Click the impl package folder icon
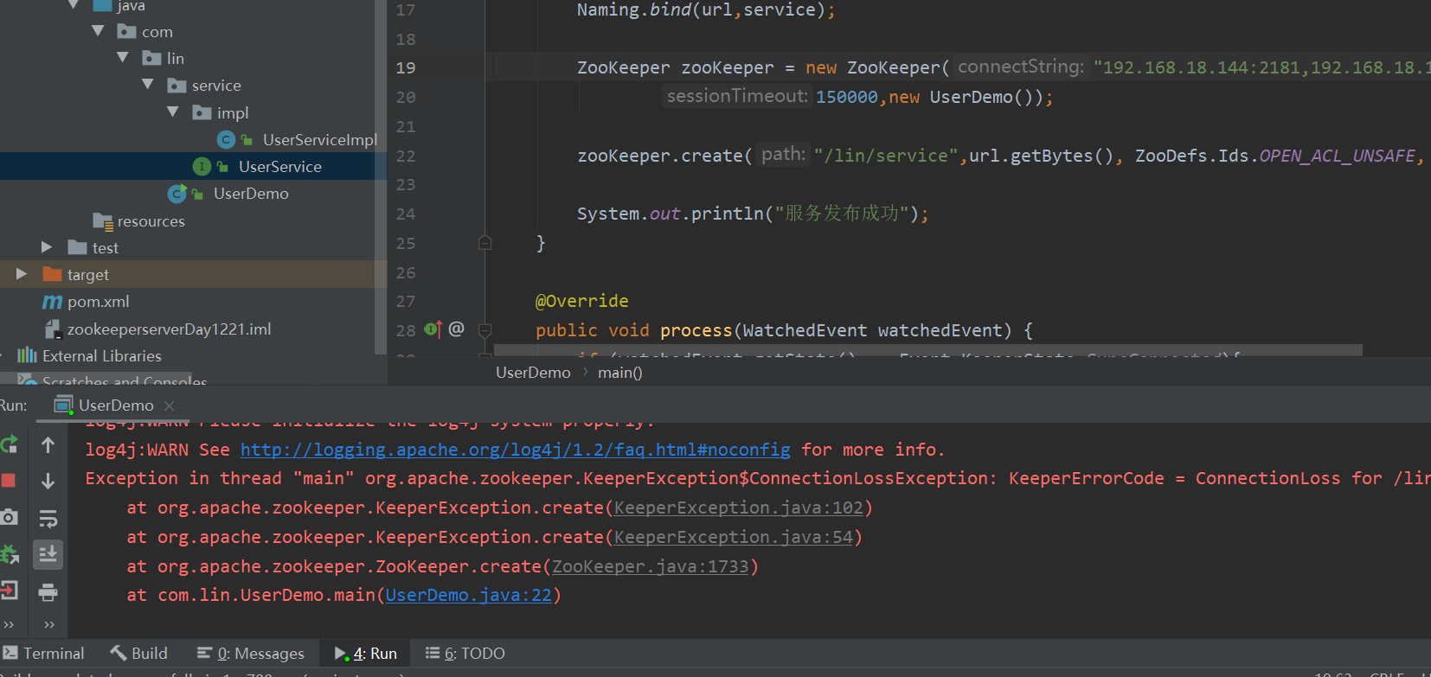Viewport: 1431px width, 677px height. 202,112
